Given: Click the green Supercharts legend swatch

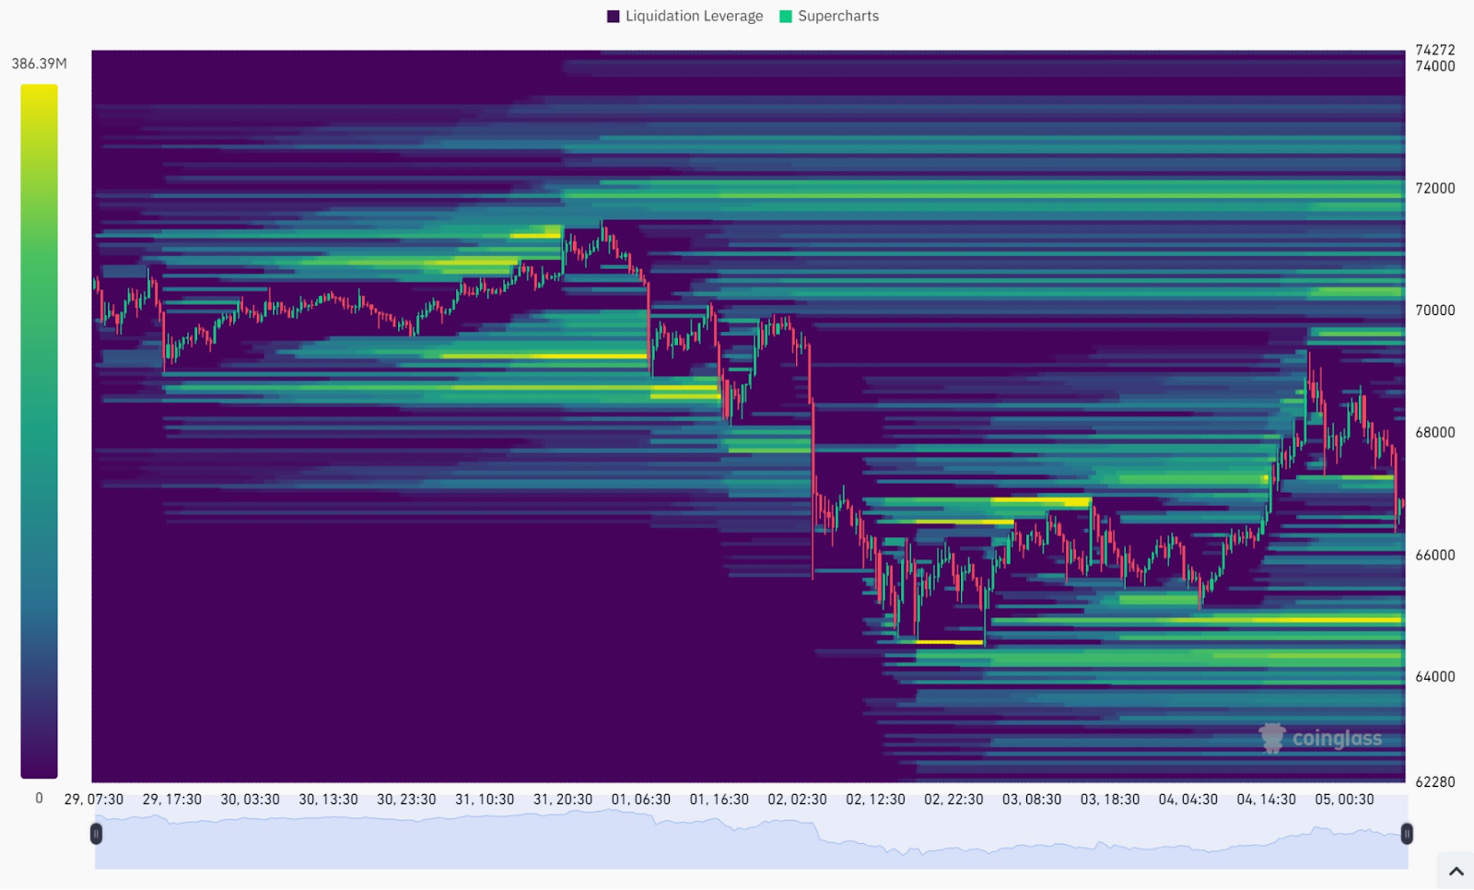Looking at the screenshot, I should click(x=786, y=17).
